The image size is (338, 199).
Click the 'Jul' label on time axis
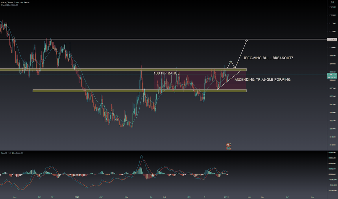(x=151, y=197)
